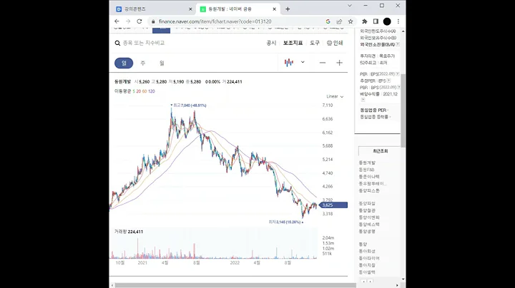Screen dimensions: 515x288
Task: Close the 강의콘텐츠 tab
Action: 190,9
